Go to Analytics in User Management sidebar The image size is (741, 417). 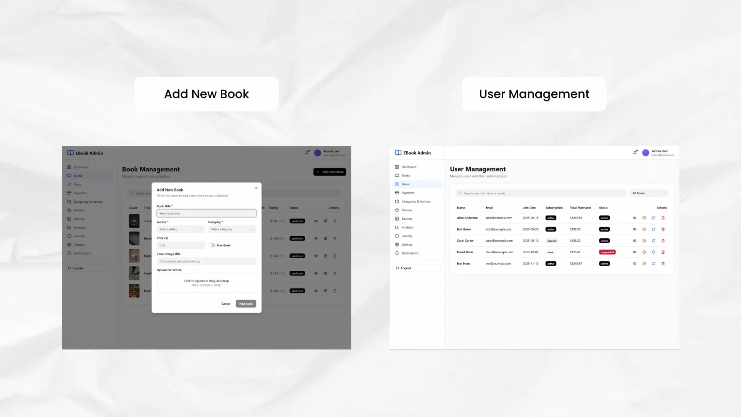[x=407, y=227]
